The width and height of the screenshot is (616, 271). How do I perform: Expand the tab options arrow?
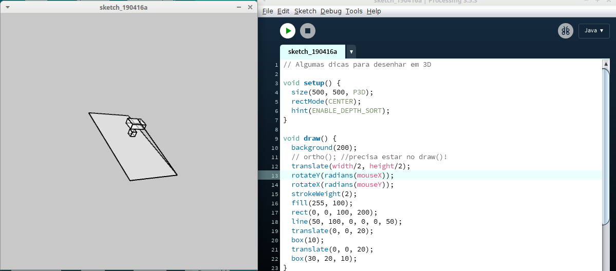pyautogui.click(x=351, y=52)
